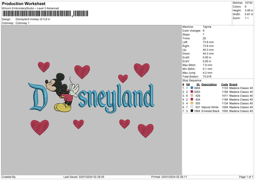Click the Zoom value '1:1'

click(246, 18)
